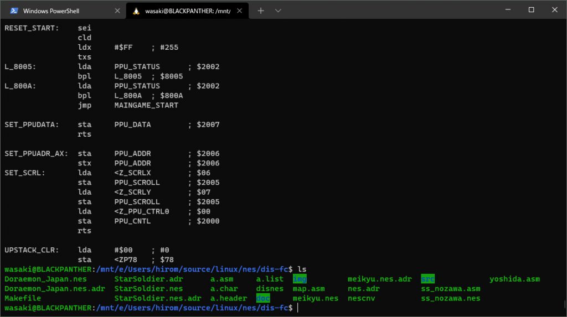Click the terminal scrollbar thumb
This screenshot has width=567, height=317.
(x=564, y=304)
